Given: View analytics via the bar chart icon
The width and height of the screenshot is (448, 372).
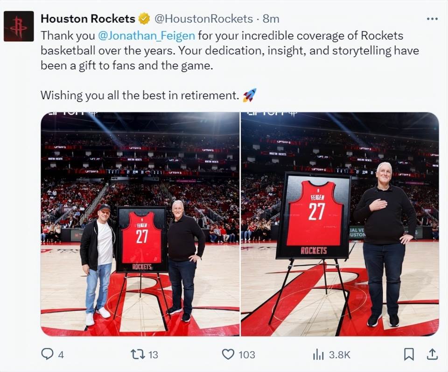Looking at the screenshot, I should [x=318, y=355].
